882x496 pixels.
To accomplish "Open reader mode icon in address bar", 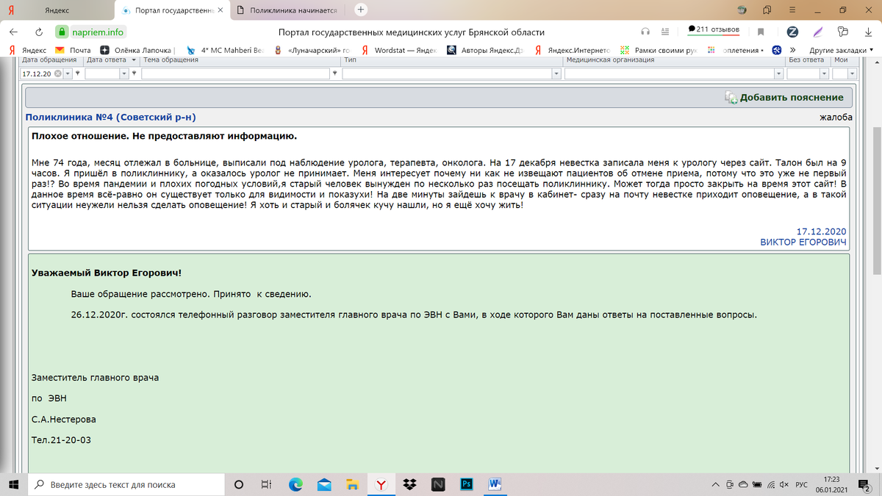I will 664,32.
